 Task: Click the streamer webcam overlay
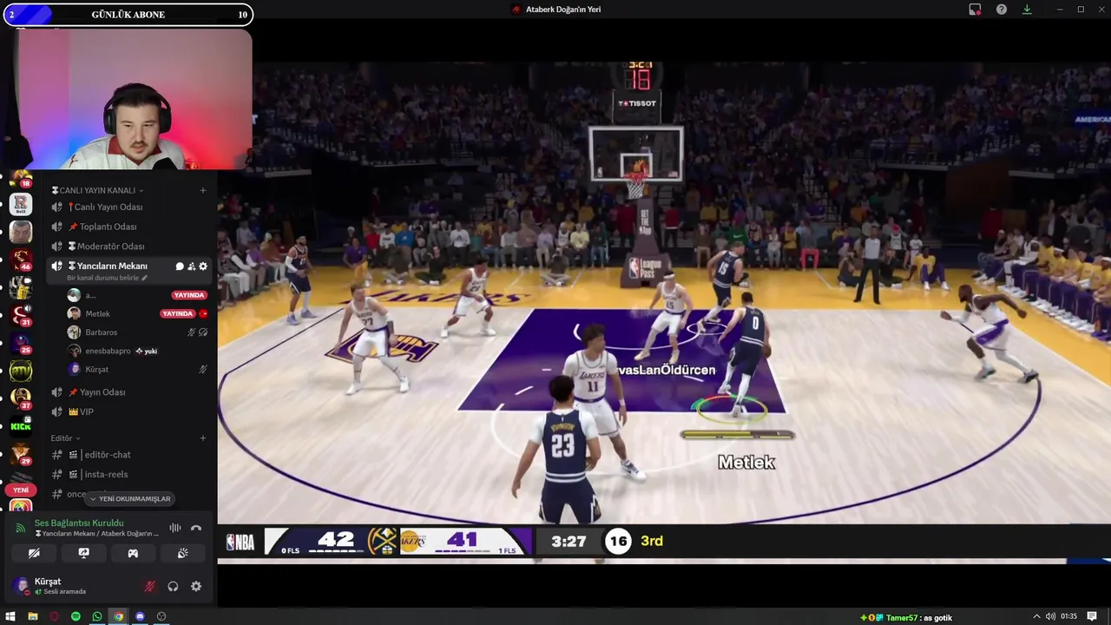tap(127, 98)
